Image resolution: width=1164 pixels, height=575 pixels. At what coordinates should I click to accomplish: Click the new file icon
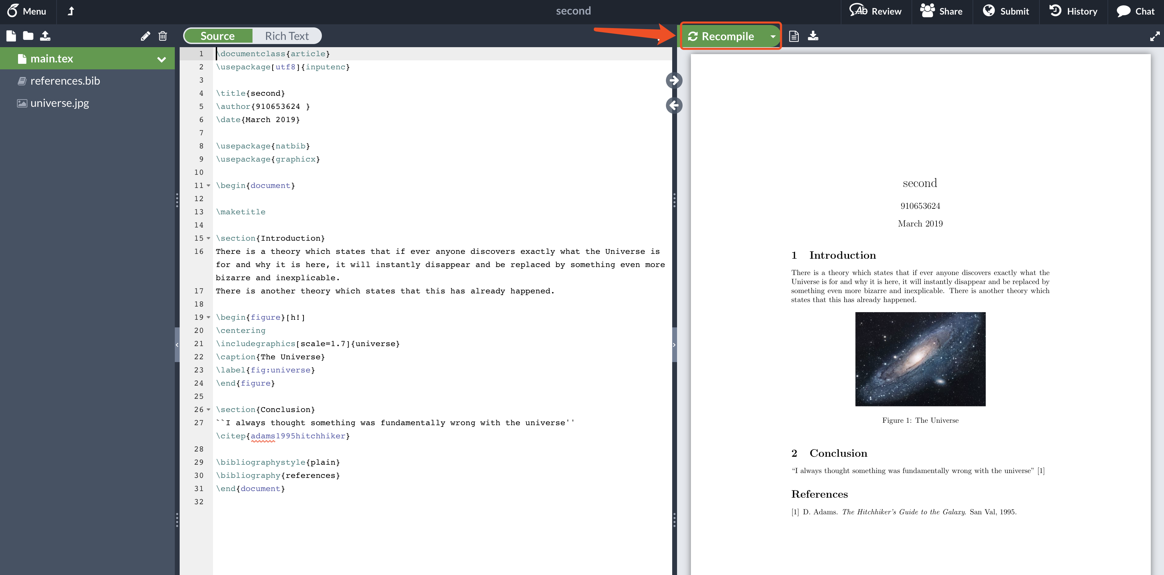point(11,36)
